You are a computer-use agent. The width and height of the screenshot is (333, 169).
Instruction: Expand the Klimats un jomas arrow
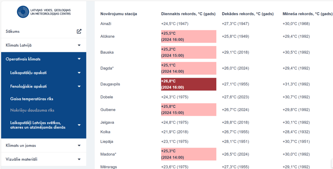click(79, 146)
